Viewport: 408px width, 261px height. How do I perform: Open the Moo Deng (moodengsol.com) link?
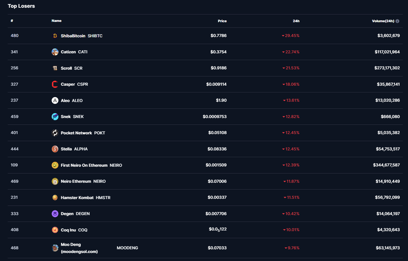tap(79, 248)
